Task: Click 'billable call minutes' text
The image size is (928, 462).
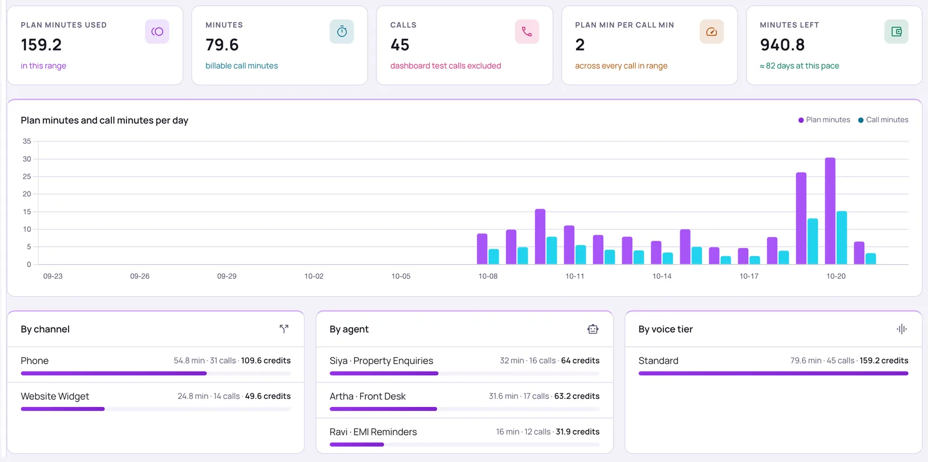Action: [242, 66]
